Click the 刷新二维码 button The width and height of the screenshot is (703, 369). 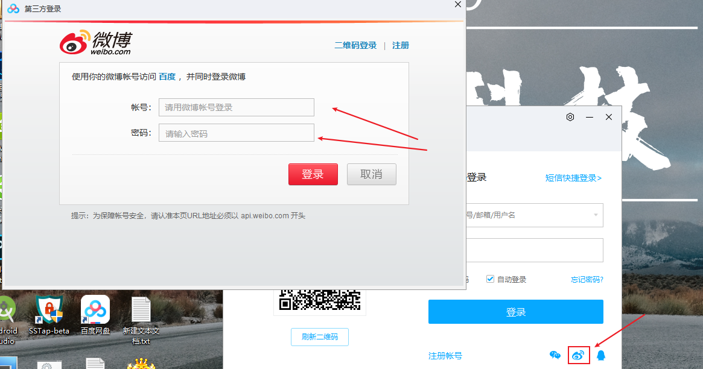coord(319,337)
